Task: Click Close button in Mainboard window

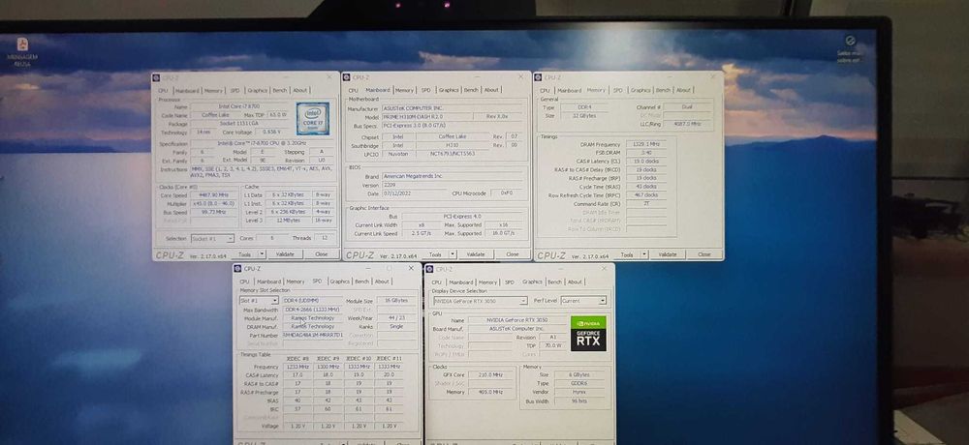Action: [x=513, y=253]
